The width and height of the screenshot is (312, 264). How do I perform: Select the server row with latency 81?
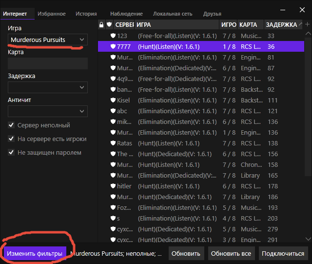pyautogui.click(x=201, y=58)
